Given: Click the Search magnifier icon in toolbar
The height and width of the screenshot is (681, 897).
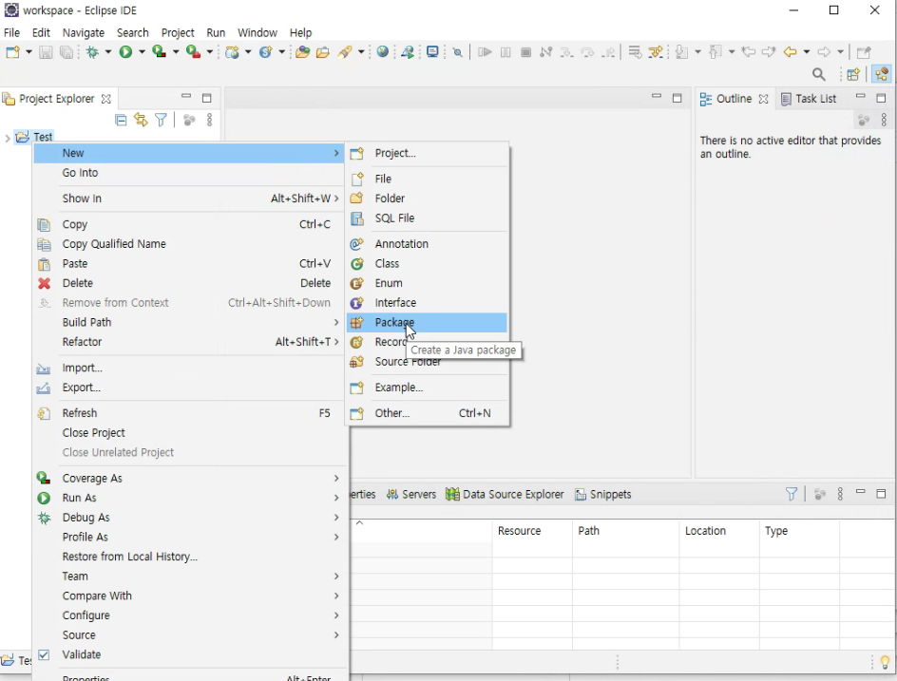Looking at the screenshot, I should click(x=819, y=74).
